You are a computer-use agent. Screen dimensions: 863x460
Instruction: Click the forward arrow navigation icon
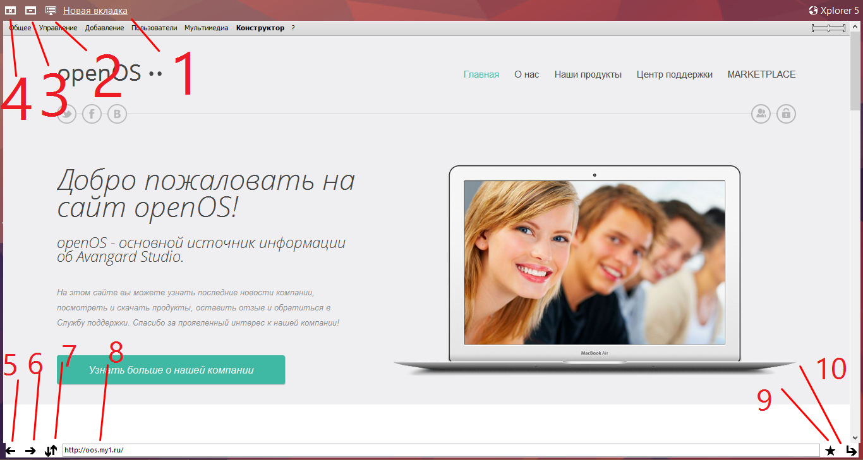31,451
